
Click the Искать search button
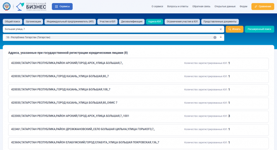tap(234, 29)
